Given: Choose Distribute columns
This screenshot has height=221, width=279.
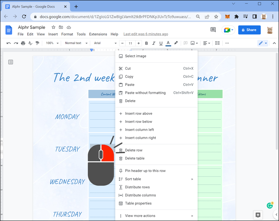Looking at the screenshot, I should [156, 195].
